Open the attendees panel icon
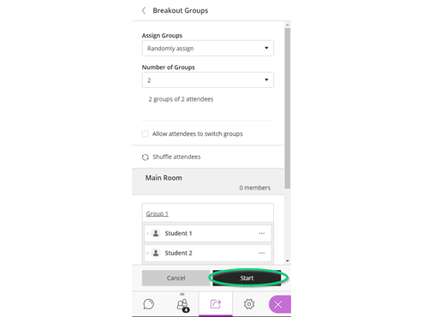 coord(182,305)
